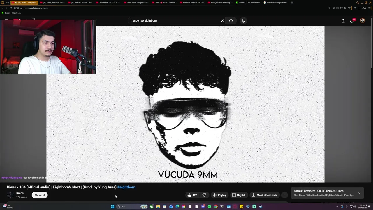Click the browser zoom magnifier toolbar icon
Image resolution: width=373 pixels, height=210 pixels.
click(330, 8)
